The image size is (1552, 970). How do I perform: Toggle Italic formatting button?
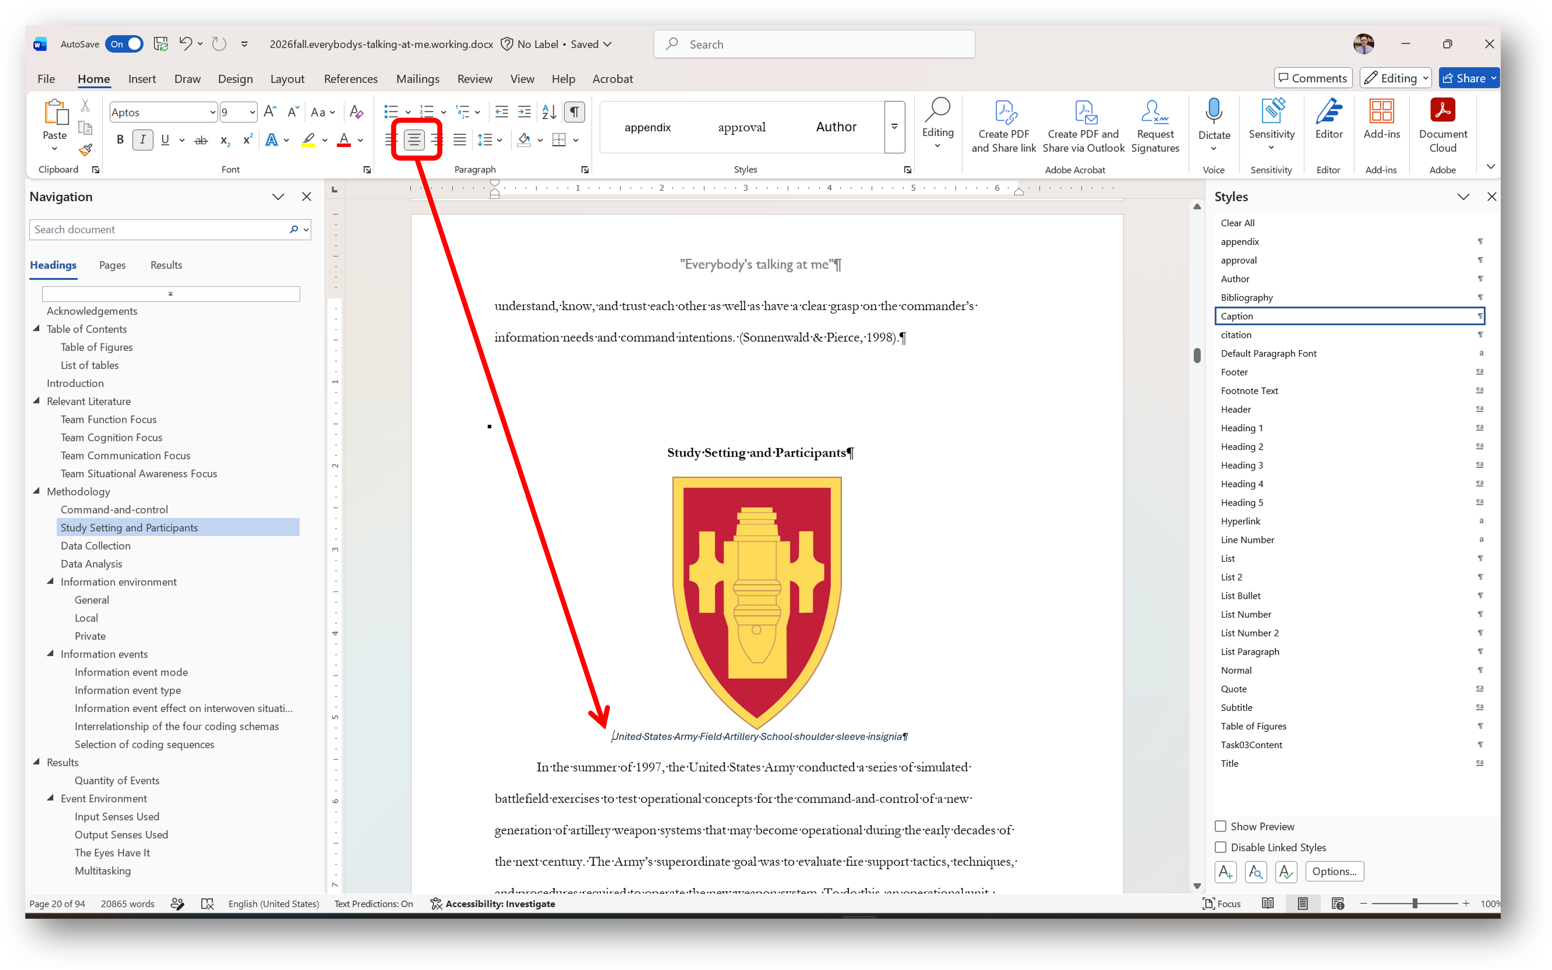(x=142, y=140)
